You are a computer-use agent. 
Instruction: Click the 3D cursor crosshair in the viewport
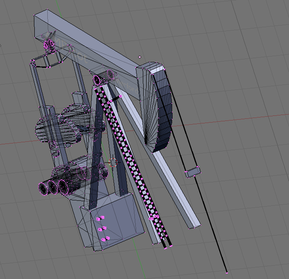[x=112, y=162]
